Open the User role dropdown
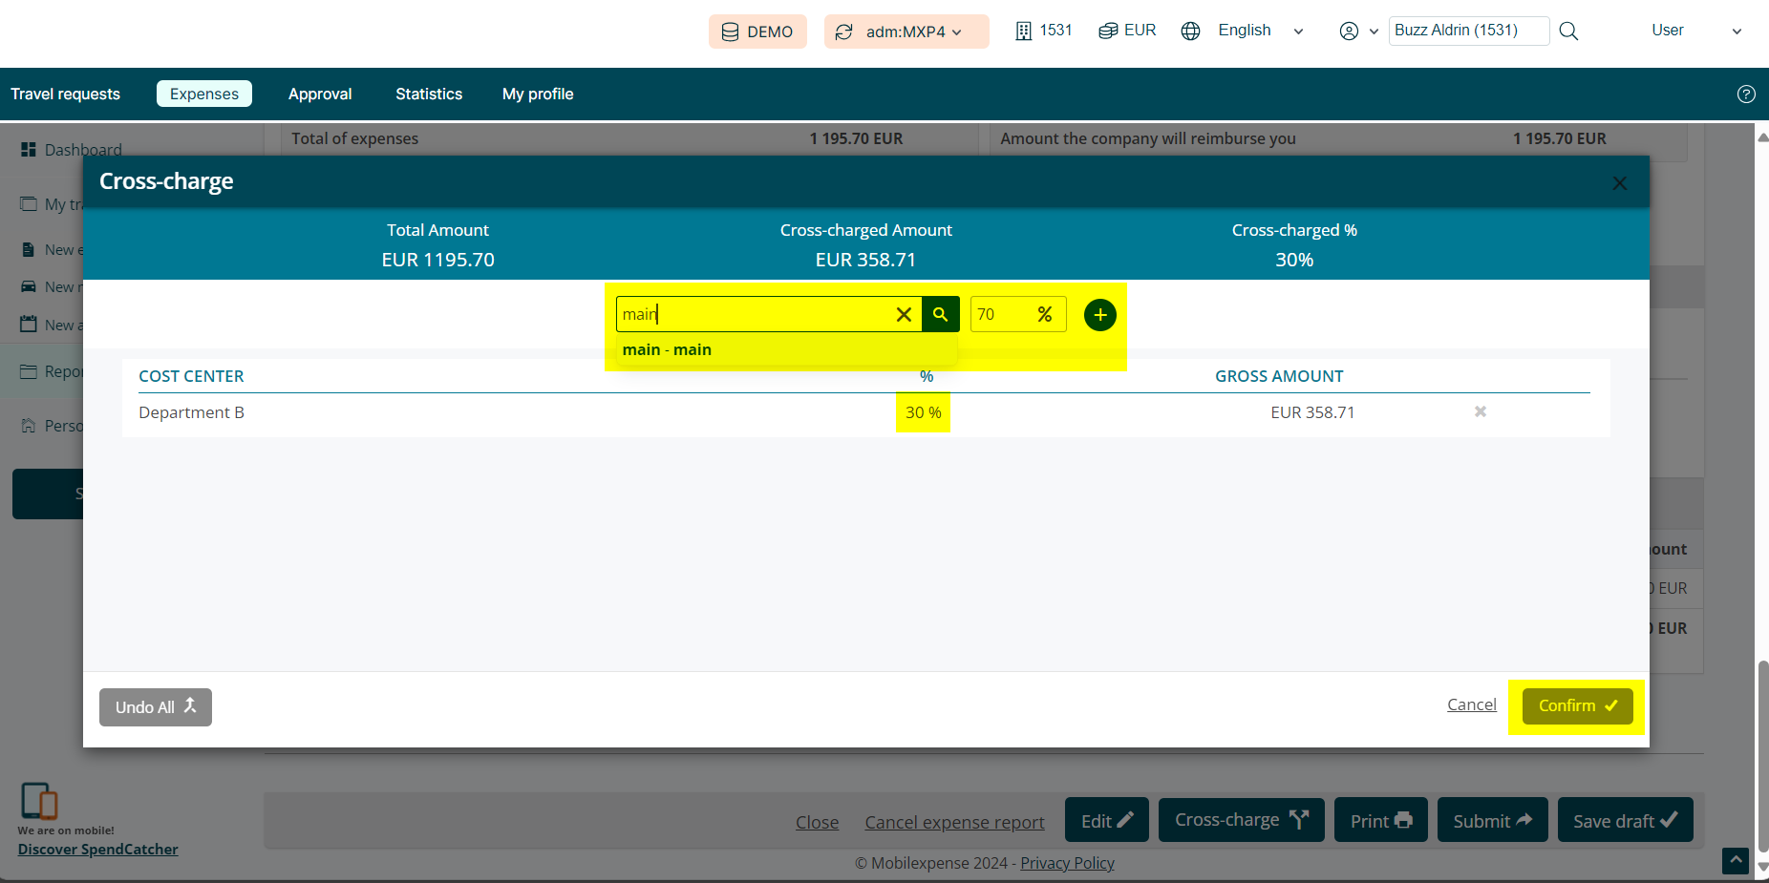 (x=1695, y=31)
